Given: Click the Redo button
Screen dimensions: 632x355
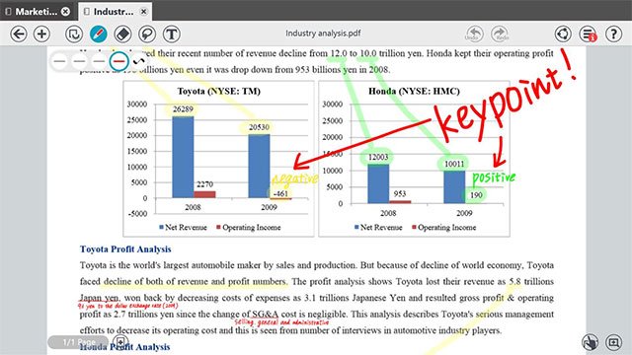Looking at the screenshot, I should 500,34.
